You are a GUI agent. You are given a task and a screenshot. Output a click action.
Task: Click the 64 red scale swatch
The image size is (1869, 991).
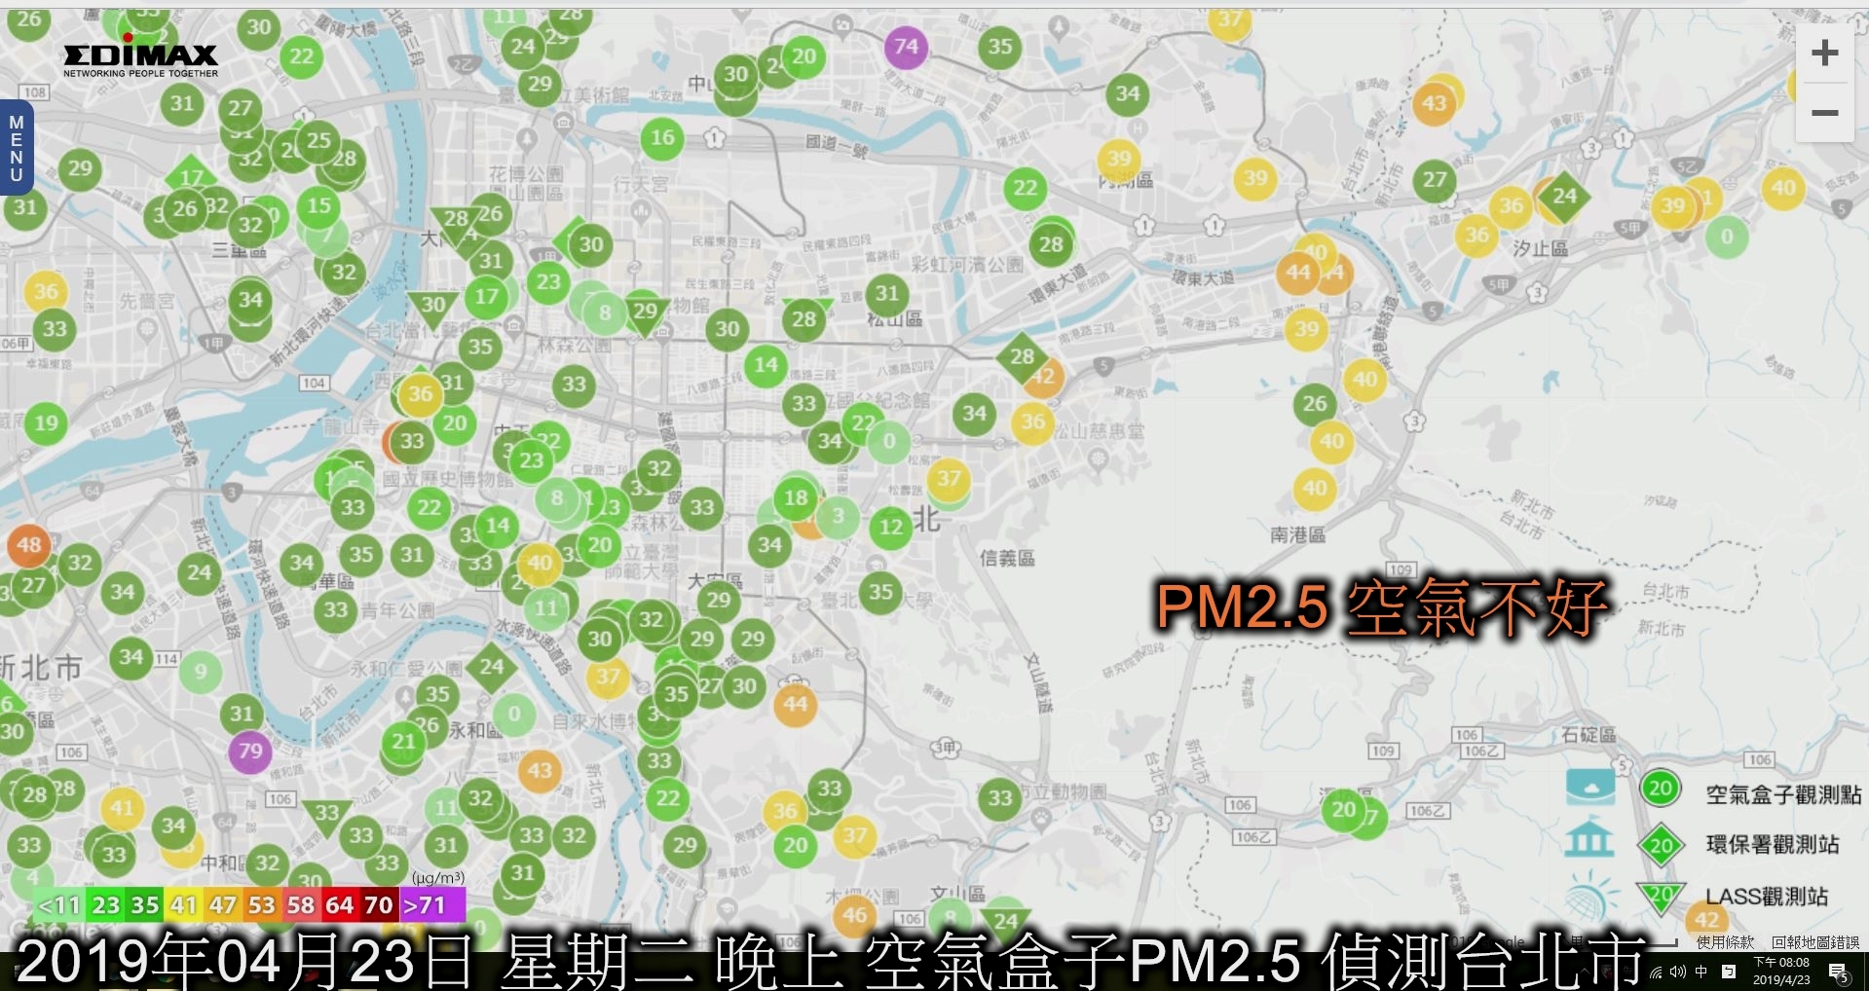pos(339,905)
